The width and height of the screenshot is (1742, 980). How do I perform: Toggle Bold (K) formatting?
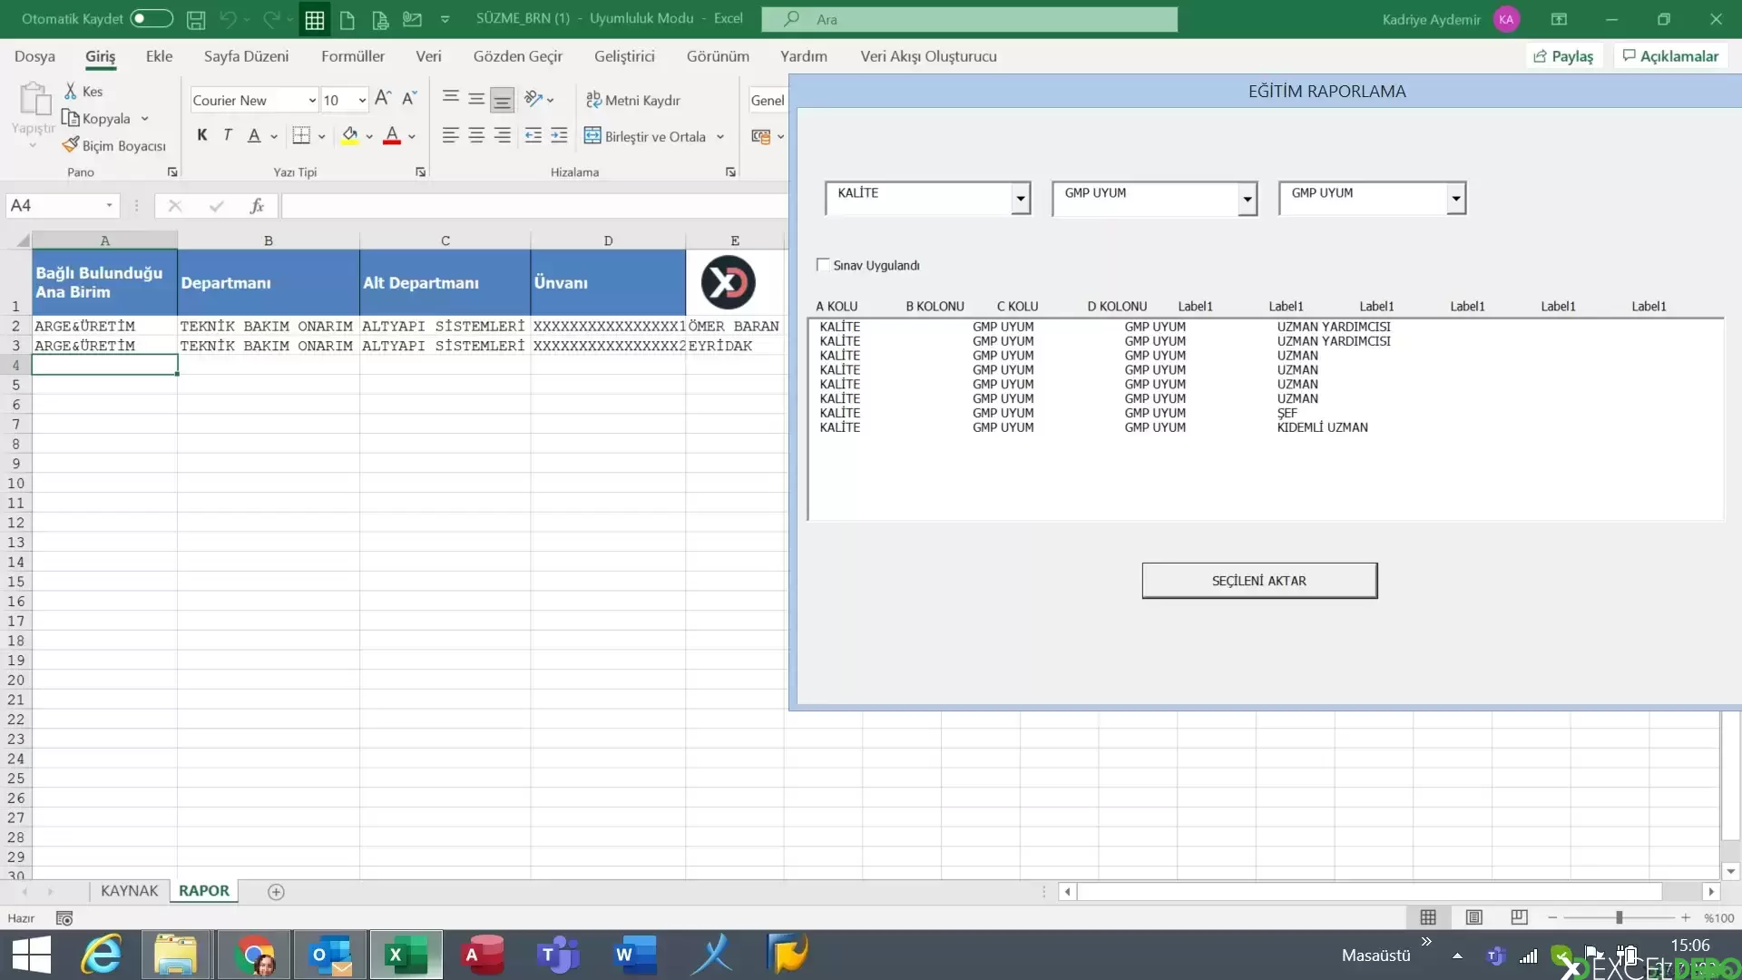click(201, 135)
